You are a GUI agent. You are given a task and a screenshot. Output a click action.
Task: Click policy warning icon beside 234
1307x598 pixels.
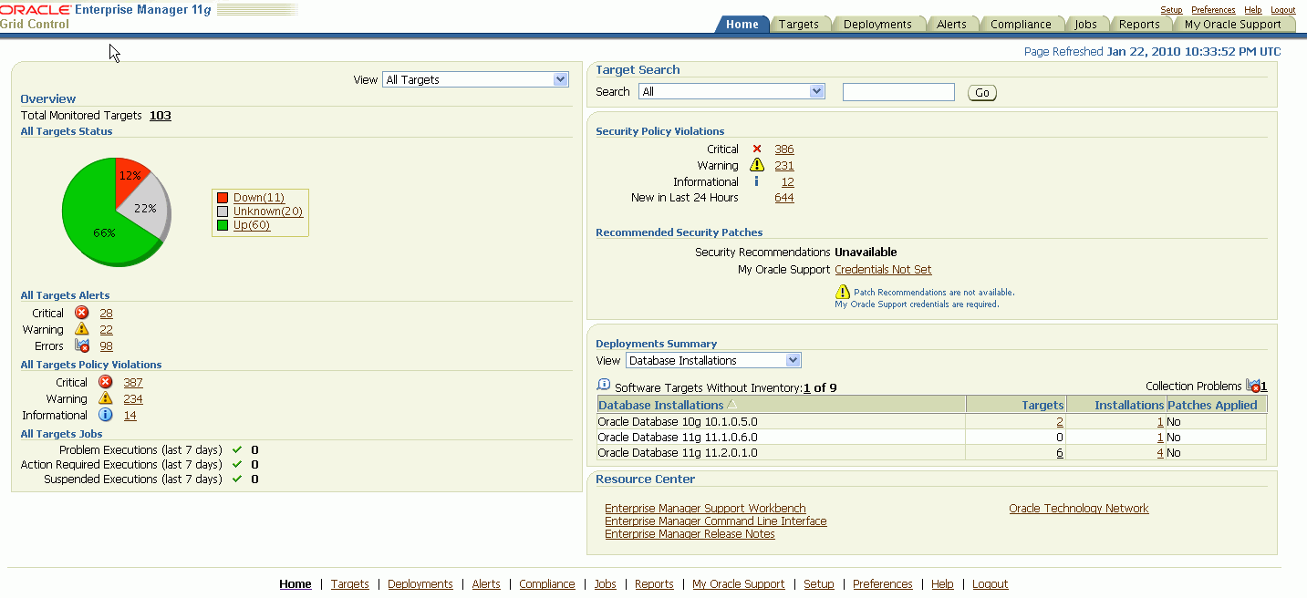(105, 398)
